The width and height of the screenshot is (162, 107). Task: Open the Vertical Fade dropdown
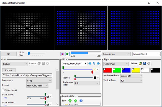(x=131, y=81)
